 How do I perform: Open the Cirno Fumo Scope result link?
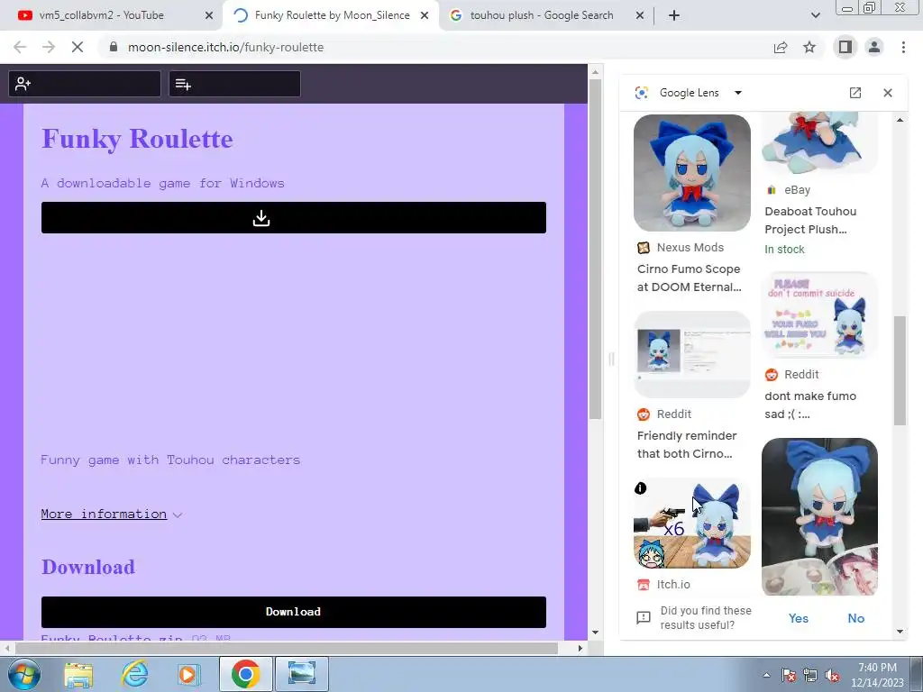click(689, 278)
